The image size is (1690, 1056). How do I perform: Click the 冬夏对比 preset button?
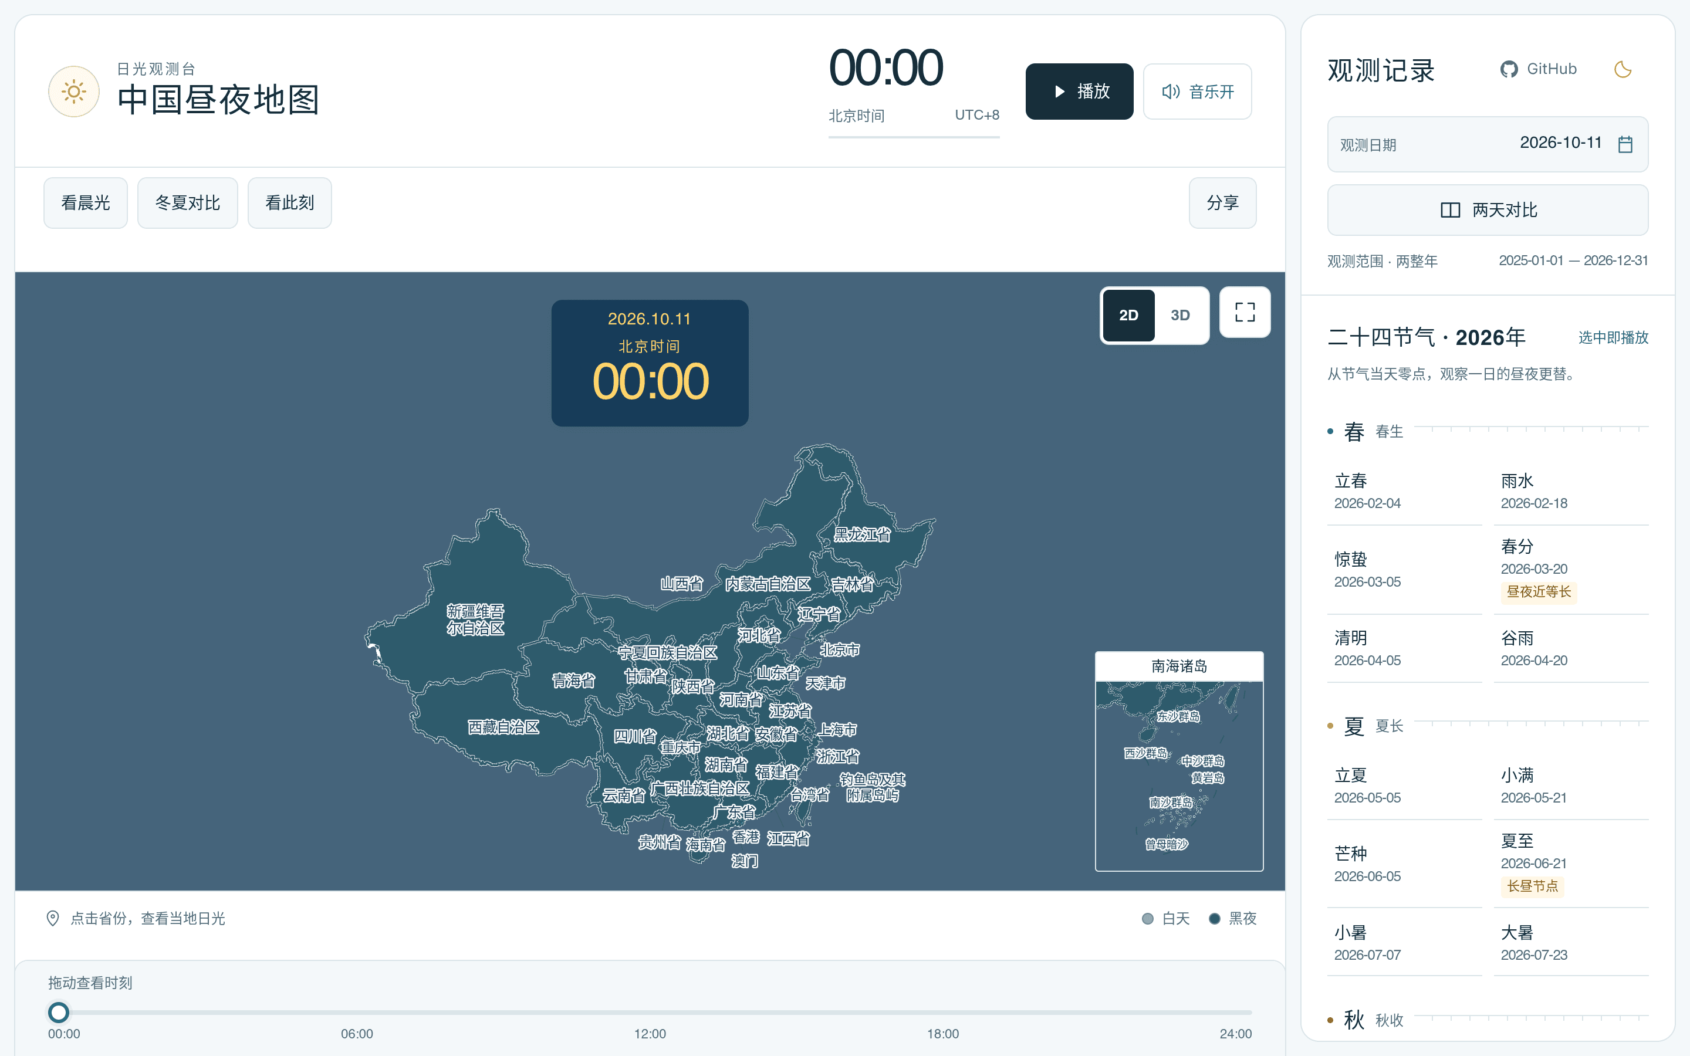[188, 202]
